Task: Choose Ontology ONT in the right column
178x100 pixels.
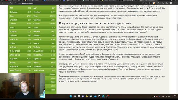Action: 44,12
